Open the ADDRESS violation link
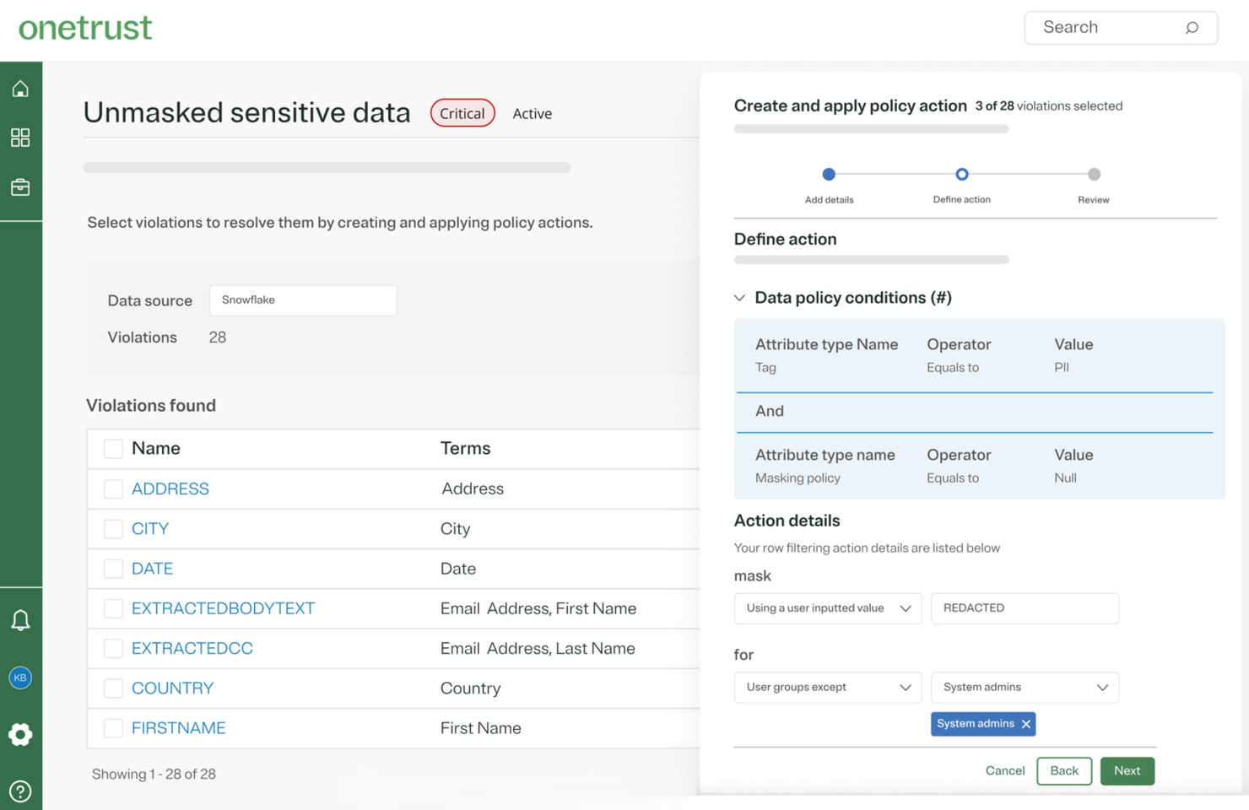Screen dimensions: 1249x810 point(170,489)
